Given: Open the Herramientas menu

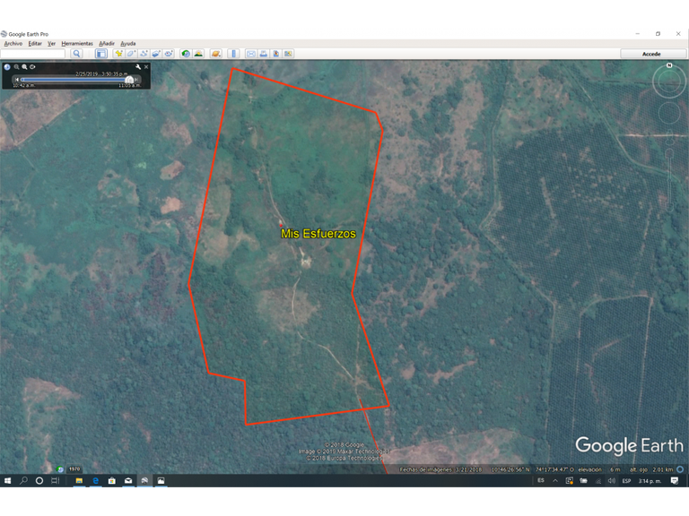Looking at the screenshot, I should click(x=77, y=43).
